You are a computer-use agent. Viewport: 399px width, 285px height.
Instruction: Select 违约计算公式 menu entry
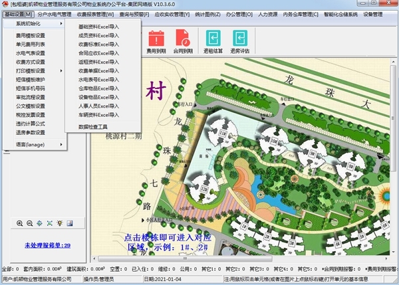tap(31, 124)
